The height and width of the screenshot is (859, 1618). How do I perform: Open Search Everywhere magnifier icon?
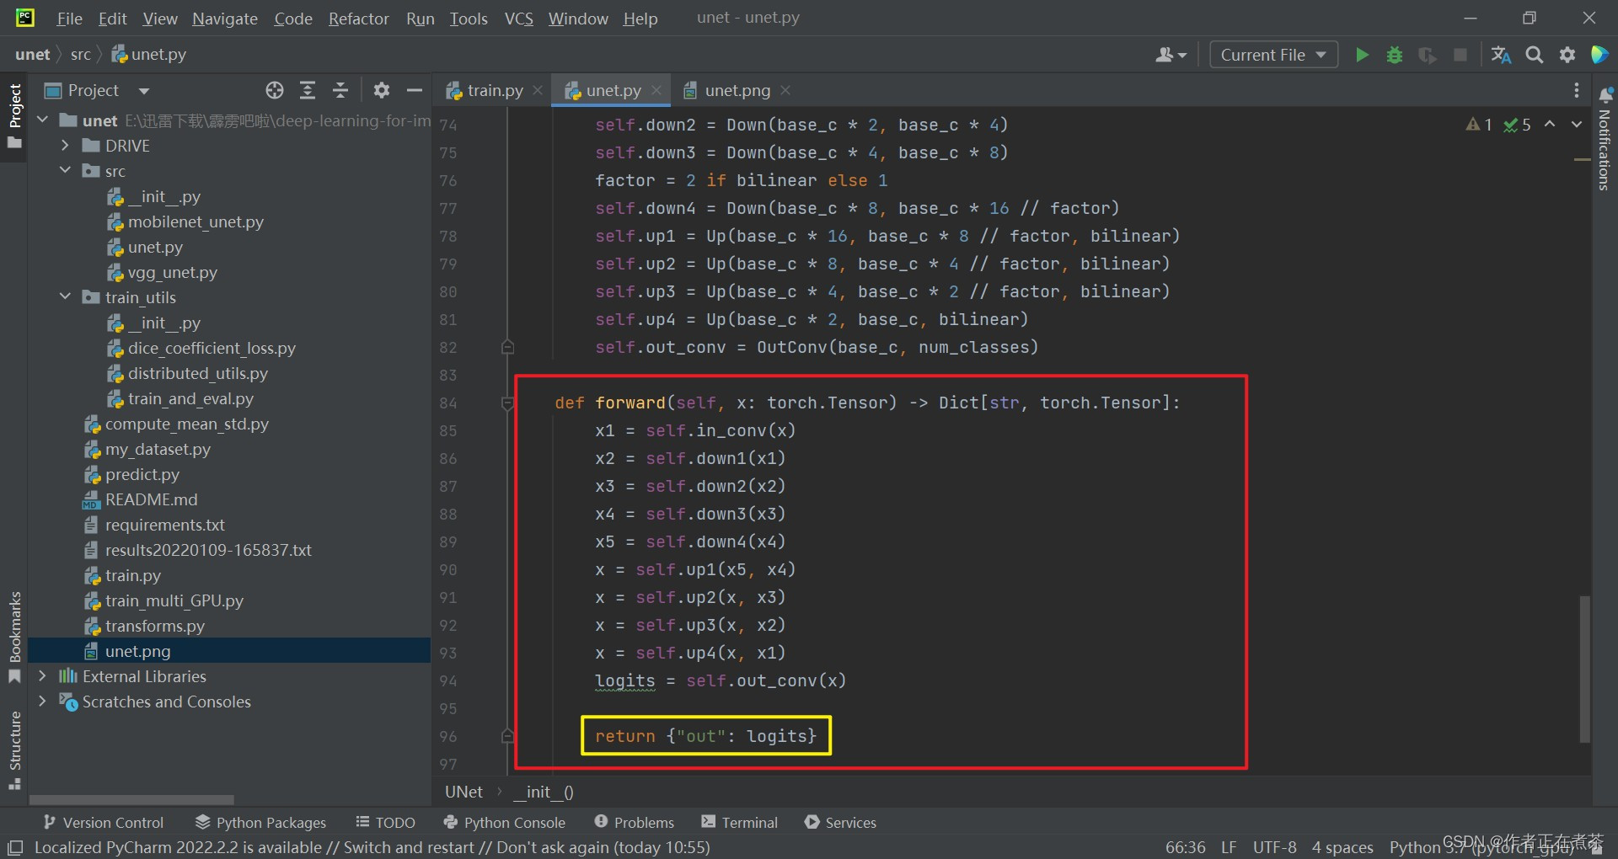1535,55
